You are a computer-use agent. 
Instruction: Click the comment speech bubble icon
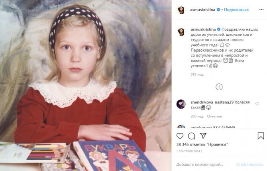[x=192, y=136]
